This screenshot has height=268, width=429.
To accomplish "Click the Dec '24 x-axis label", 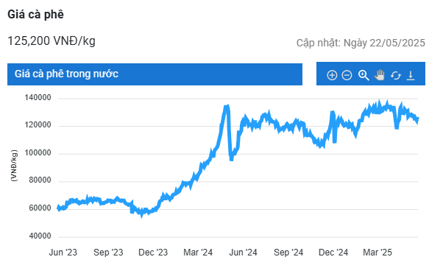I will (333, 252).
